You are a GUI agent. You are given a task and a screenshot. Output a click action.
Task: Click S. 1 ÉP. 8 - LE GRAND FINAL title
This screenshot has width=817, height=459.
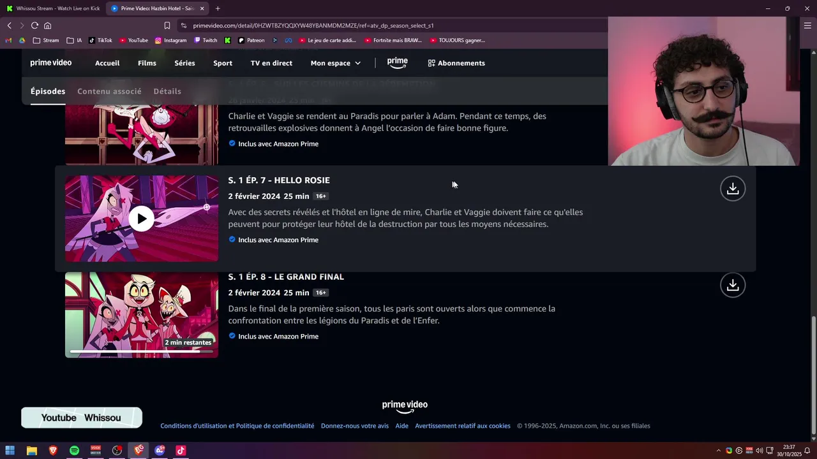(286, 277)
